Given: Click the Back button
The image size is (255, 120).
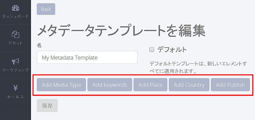Looking at the screenshot, I should click(x=46, y=9).
